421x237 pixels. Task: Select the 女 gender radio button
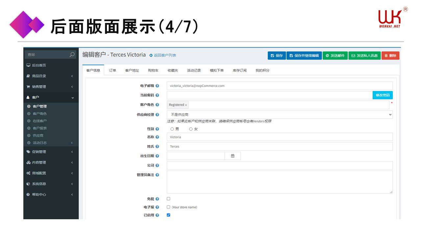point(191,129)
